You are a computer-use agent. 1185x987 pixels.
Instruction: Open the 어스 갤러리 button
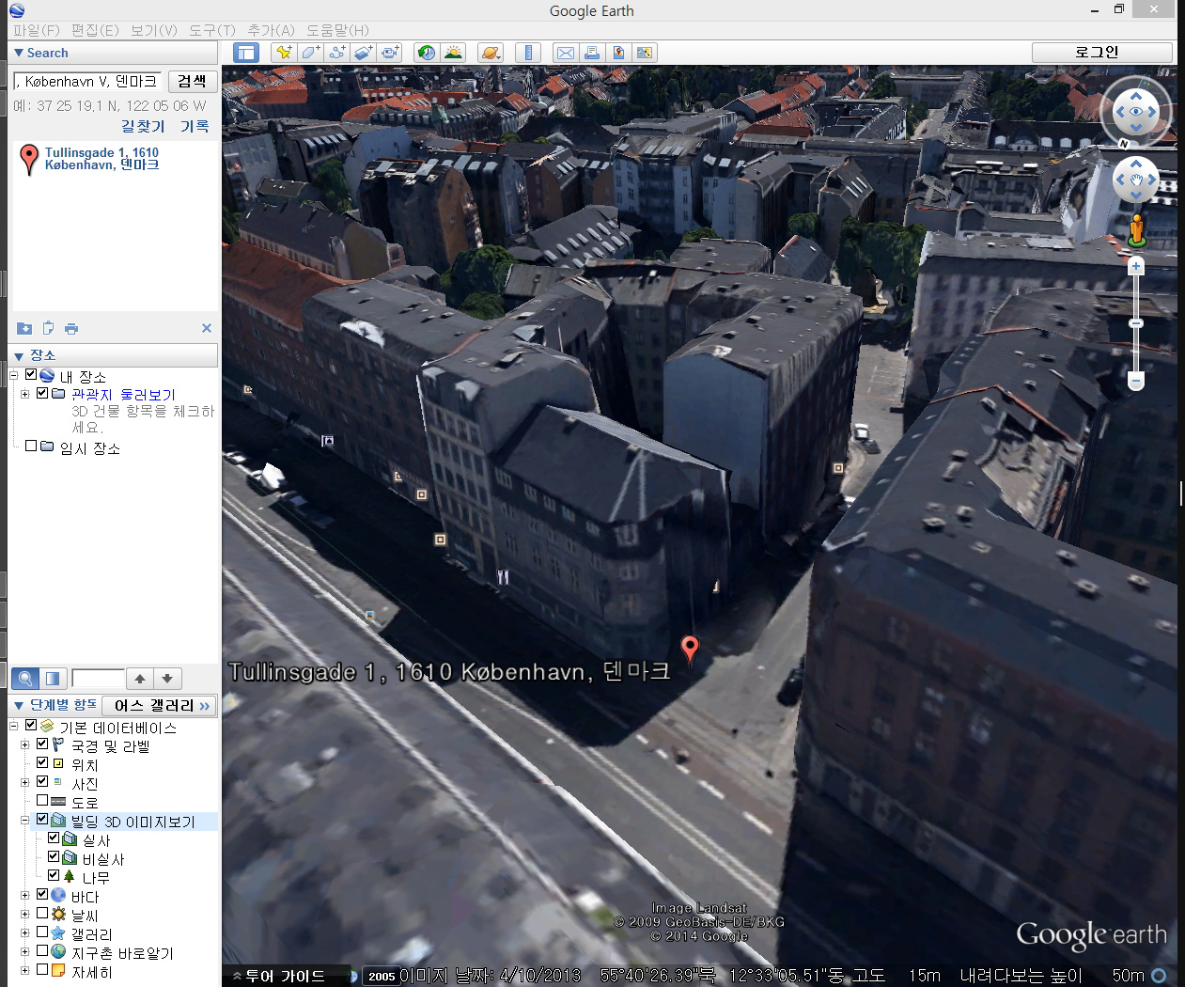pyautogui.click(x=160, y=705)
